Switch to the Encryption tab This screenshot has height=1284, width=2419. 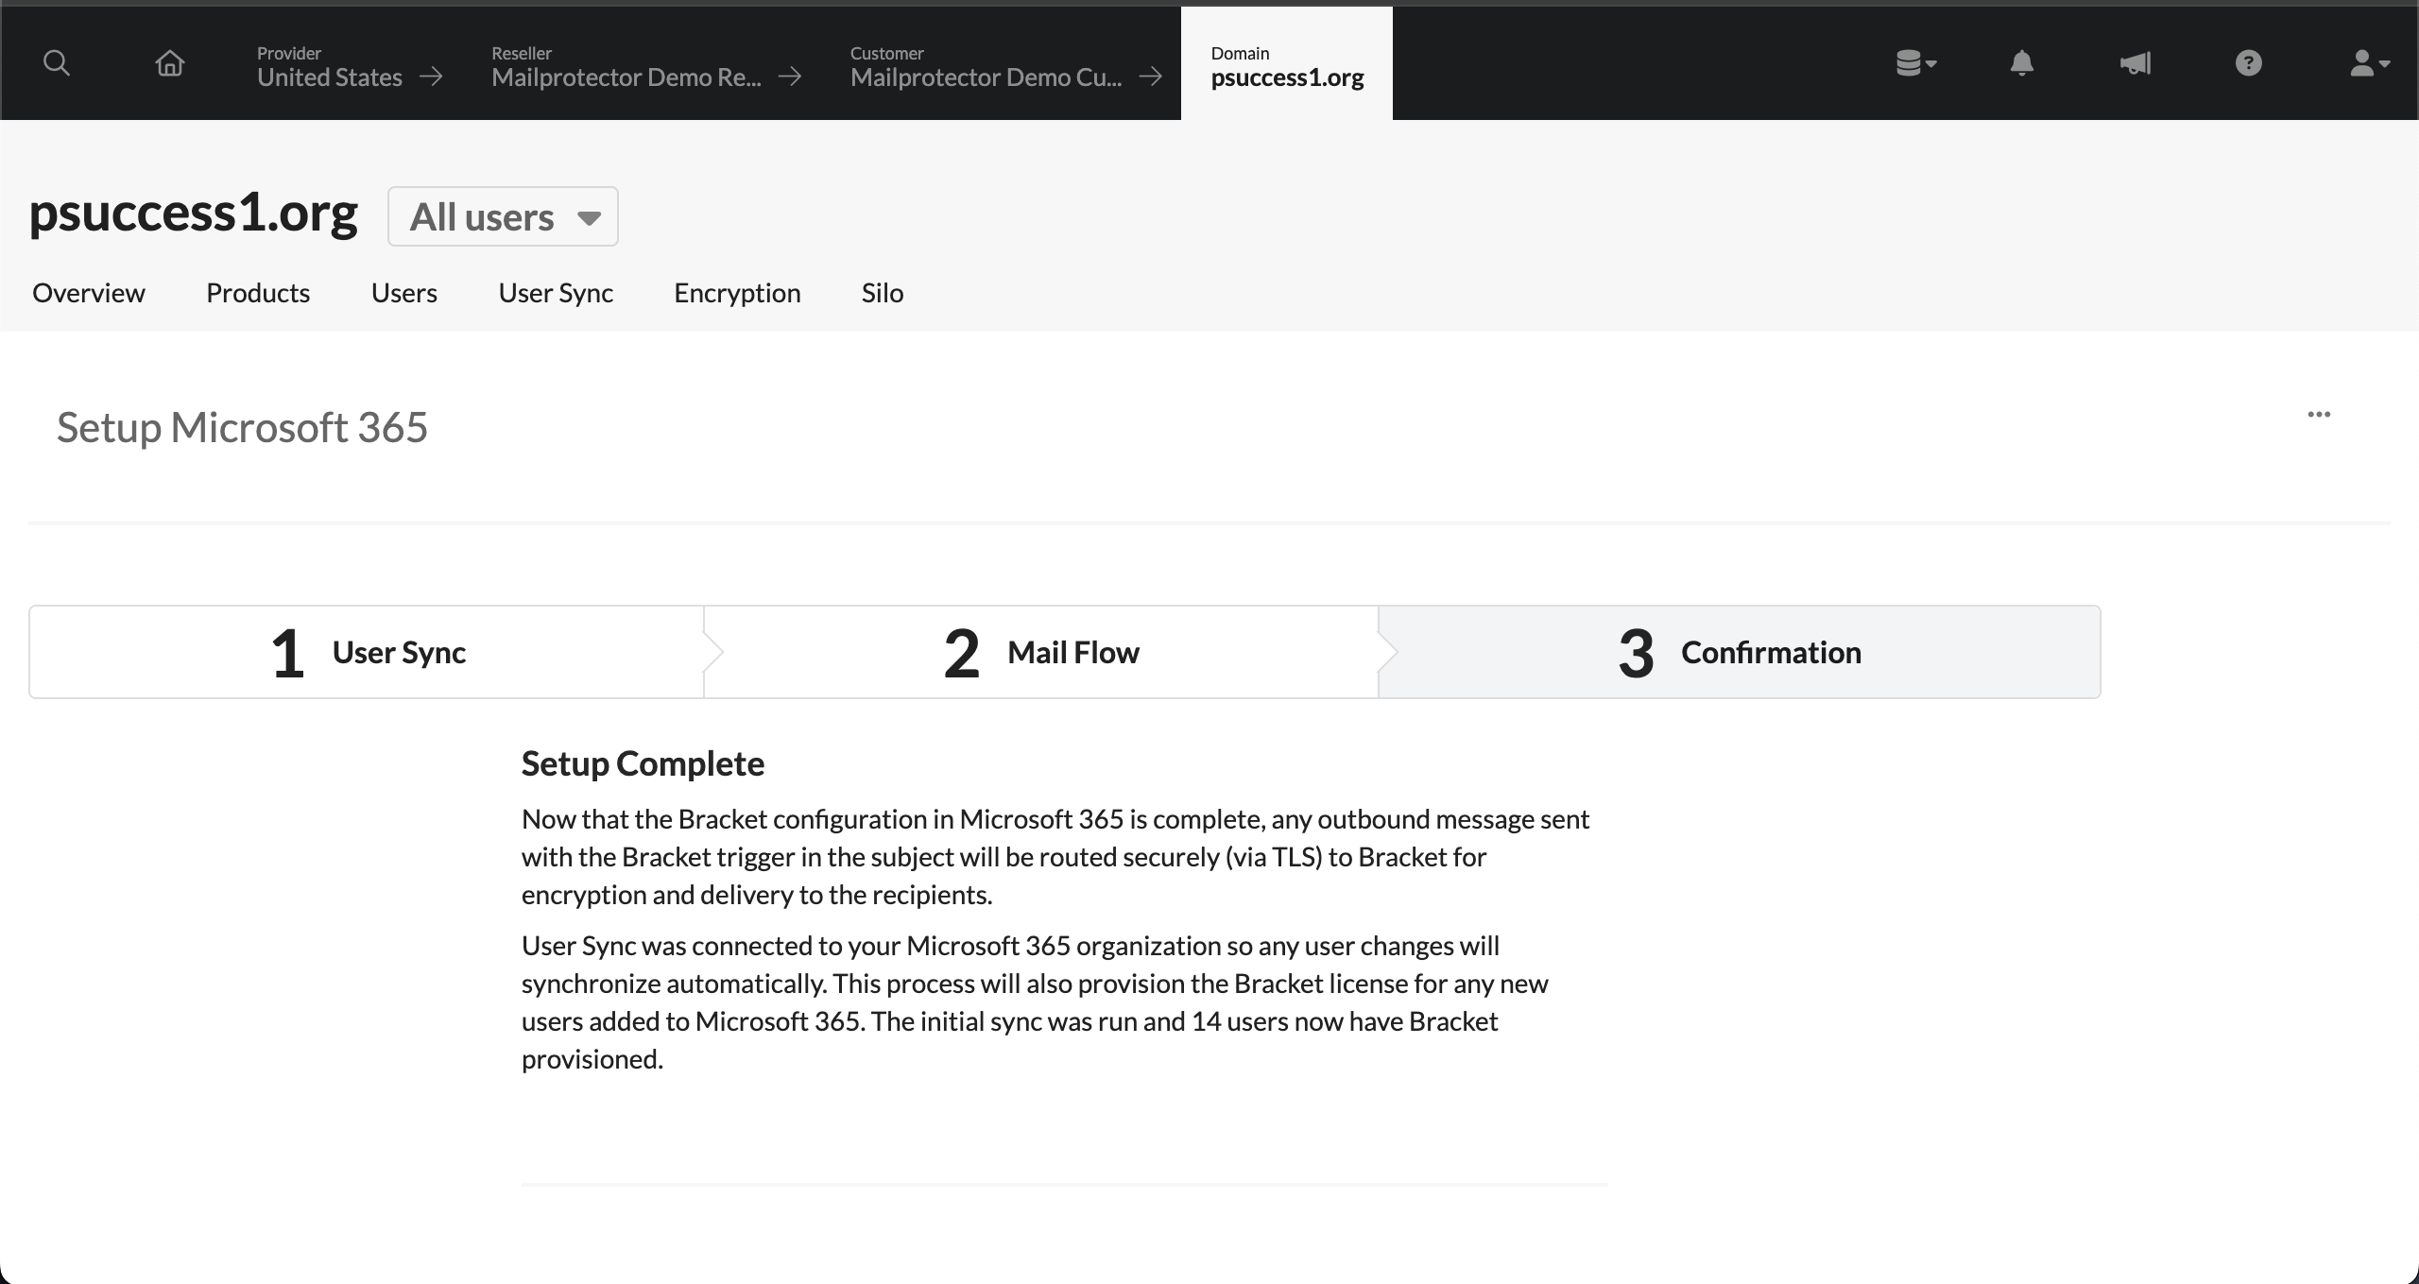click(737, 293)
